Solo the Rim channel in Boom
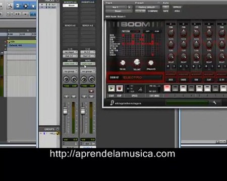The width and height of the screenshot is (227, 181). [200, 66]
